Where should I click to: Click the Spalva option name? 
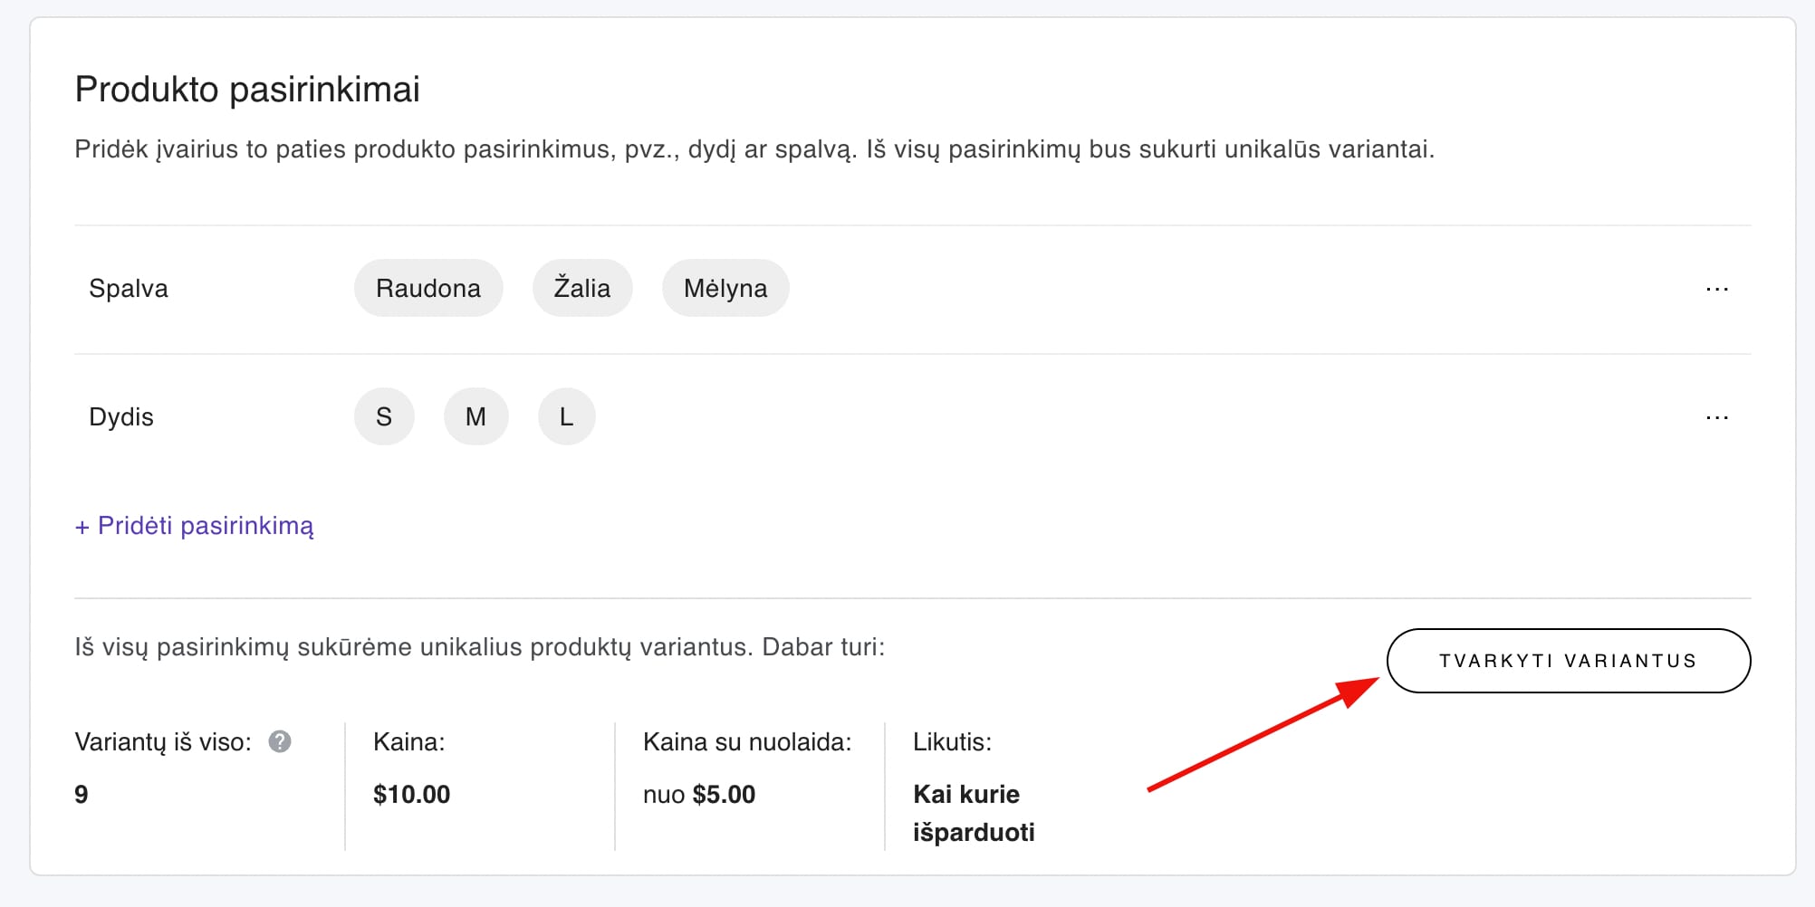tap(128, 288)
